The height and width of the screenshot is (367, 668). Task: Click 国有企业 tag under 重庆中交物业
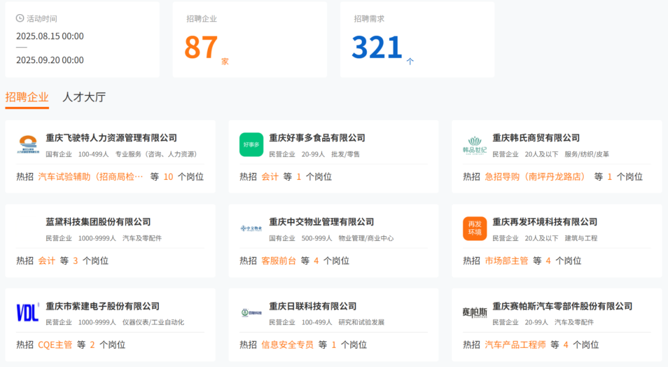(x=282, y=238)
